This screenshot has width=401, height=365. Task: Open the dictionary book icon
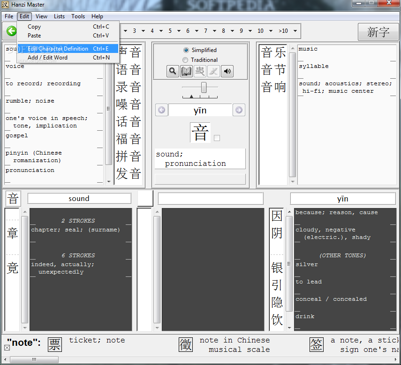(x=186, y=71)
